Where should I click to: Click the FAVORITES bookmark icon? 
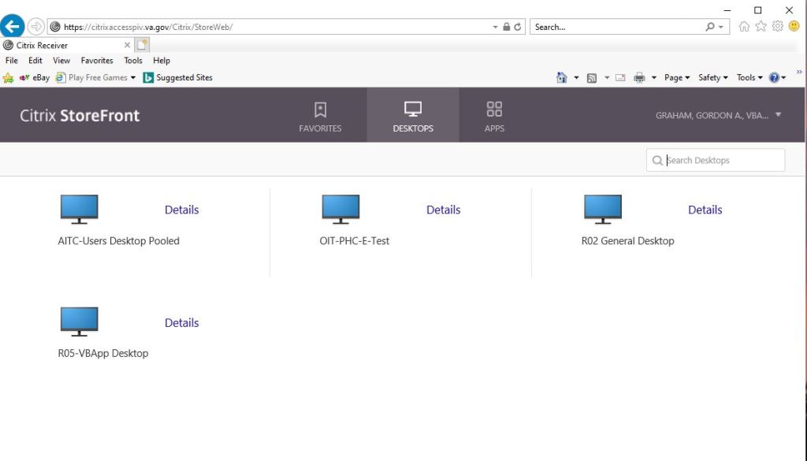click(320, 110)
